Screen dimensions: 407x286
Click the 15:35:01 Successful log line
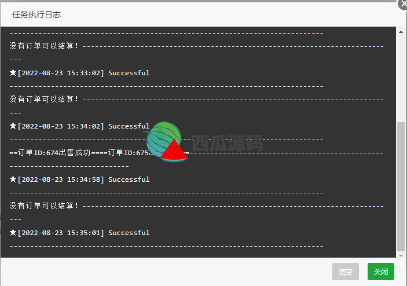[80, 233]
